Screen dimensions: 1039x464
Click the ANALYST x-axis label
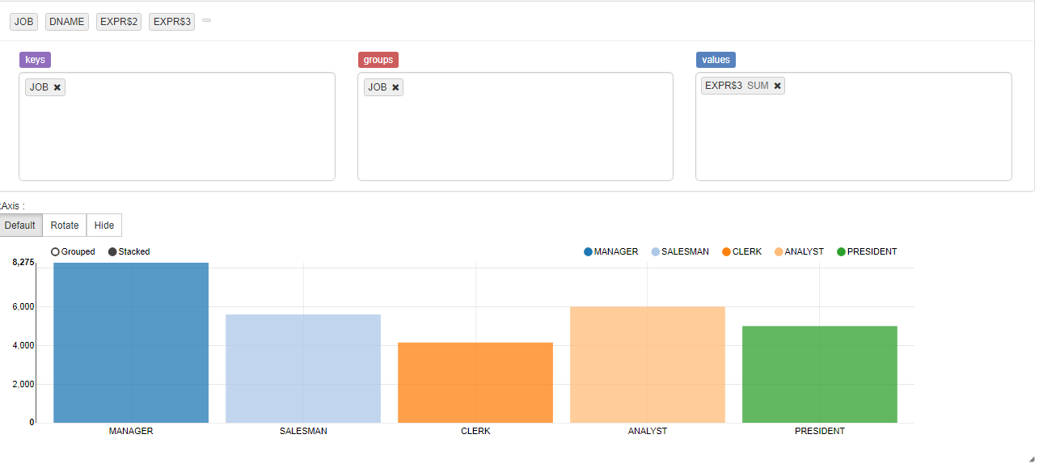tap(648, 432)
